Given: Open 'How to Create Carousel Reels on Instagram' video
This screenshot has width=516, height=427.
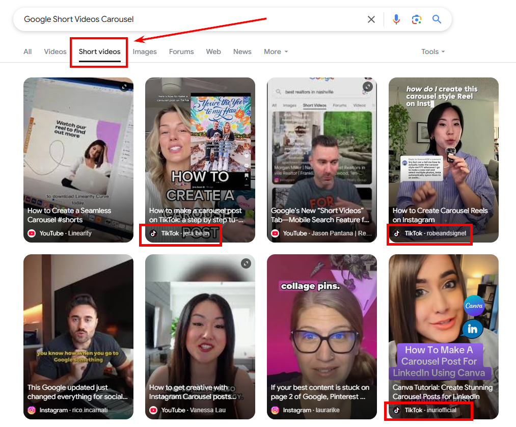Looking at the screenshot, I should 440,215.
